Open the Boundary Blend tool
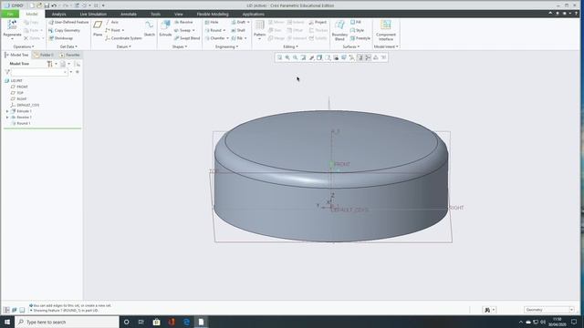Viewport: 584px width, 328px height. pos(339,30)
